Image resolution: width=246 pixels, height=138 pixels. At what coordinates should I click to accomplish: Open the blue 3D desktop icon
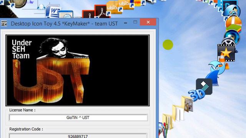196,95
